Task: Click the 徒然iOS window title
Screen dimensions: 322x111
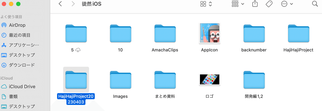Action: tap(92, 4)
